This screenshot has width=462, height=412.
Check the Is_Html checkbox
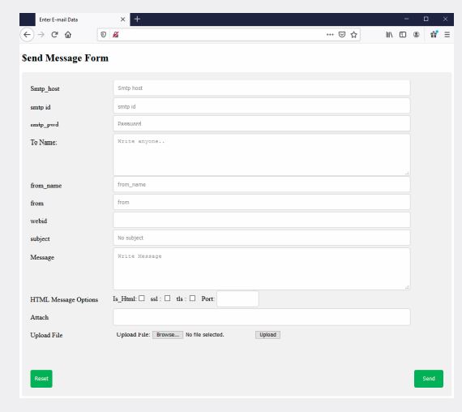click(x=142, y=298)
